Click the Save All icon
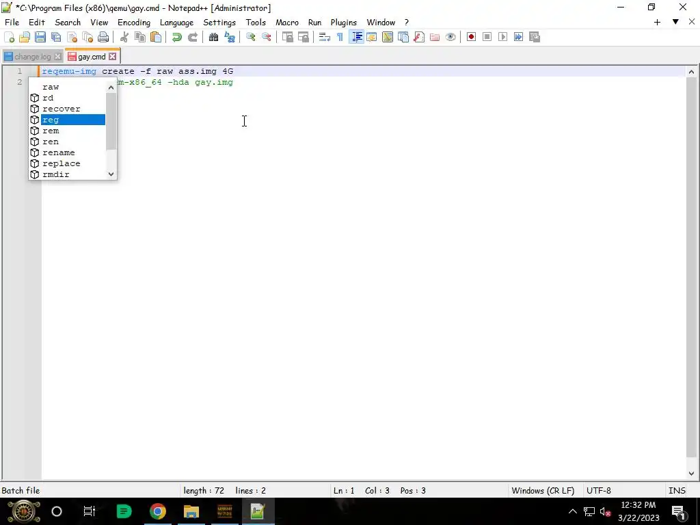The width and height of the screenshot is (700, 525). (56, 37)
